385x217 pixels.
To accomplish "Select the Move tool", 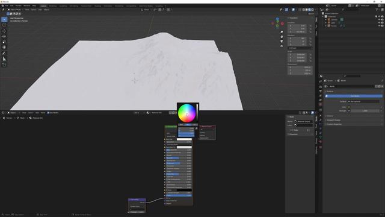I will point(4,31).
